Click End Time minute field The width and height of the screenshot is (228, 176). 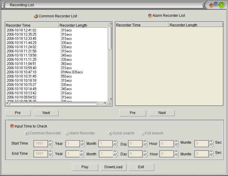(167, 154)
